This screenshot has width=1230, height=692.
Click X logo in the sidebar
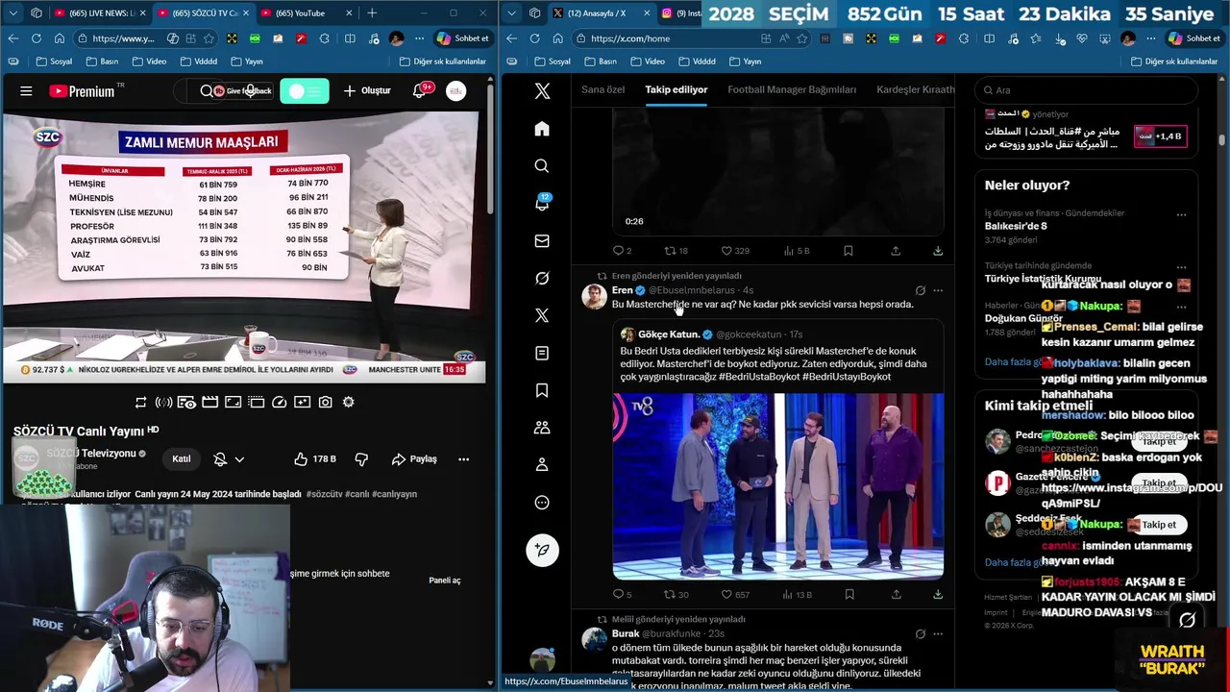coord(542,90)
